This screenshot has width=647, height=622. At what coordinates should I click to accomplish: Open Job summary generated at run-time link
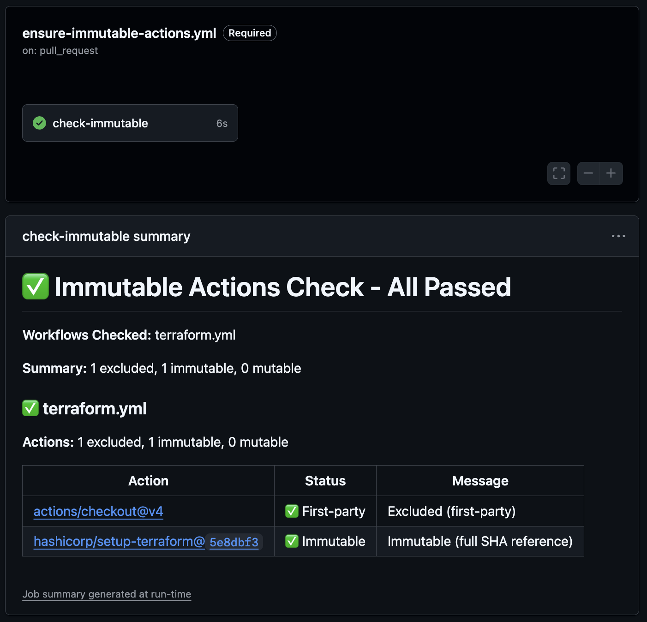[x=107, y=594]
